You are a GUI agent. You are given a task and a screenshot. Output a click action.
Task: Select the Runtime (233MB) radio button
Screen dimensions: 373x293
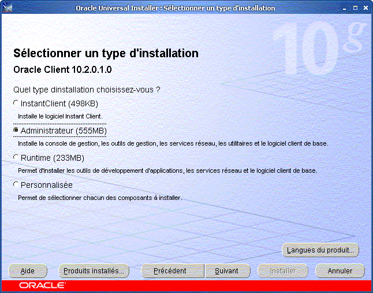16,158
